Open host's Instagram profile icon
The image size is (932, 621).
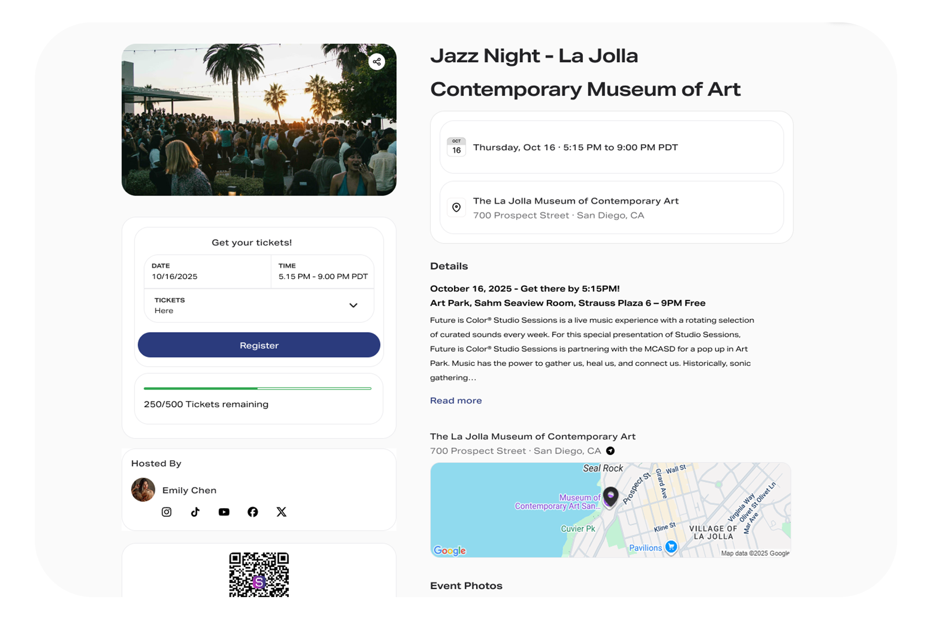[x=167, y=512]
